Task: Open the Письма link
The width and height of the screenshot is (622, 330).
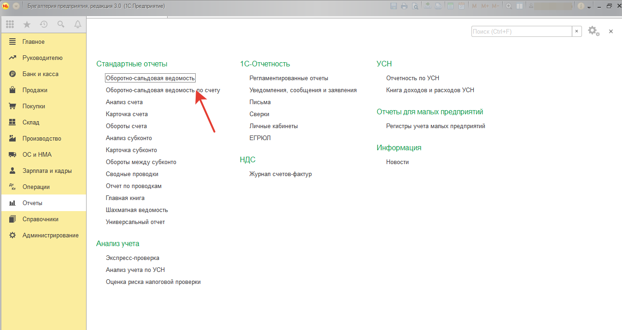Action: (x=260, y=102)
